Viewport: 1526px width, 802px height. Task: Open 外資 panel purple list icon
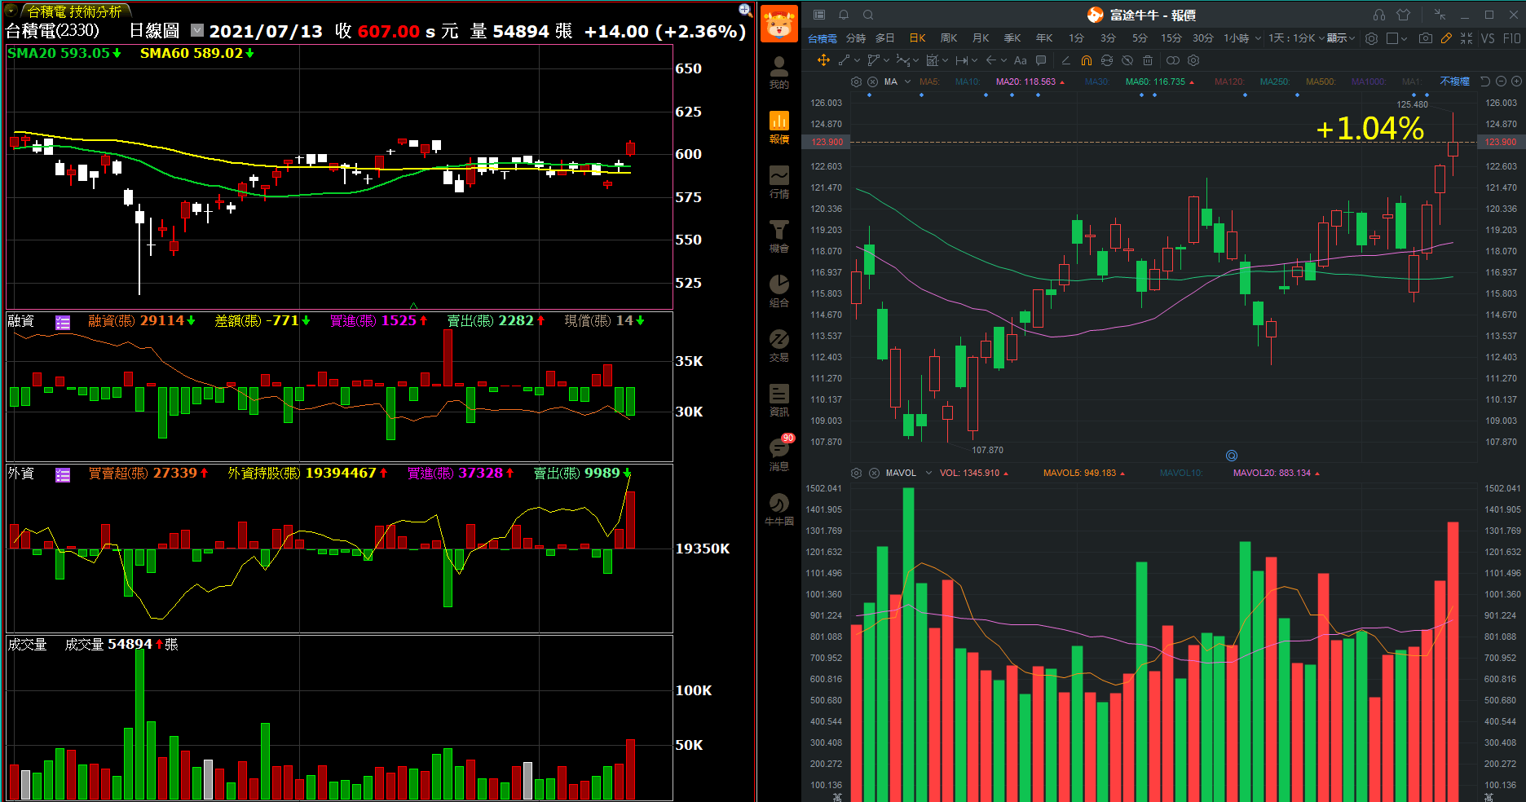tap(63, 474)
